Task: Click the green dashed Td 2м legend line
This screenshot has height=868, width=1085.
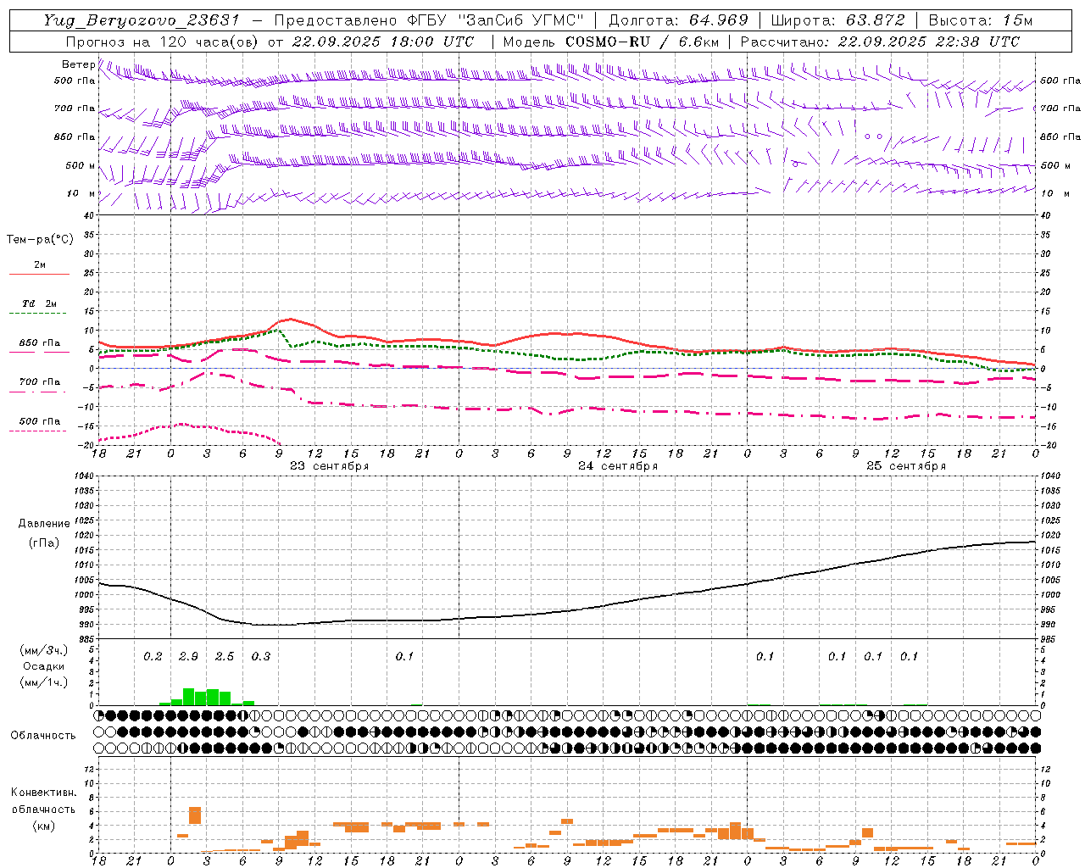Action: 37,314
